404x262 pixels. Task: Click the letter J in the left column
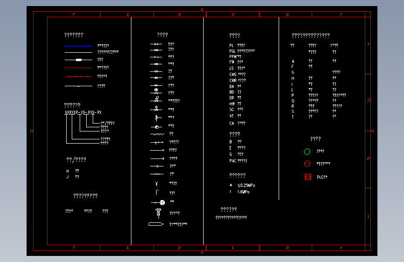[68, 177]
